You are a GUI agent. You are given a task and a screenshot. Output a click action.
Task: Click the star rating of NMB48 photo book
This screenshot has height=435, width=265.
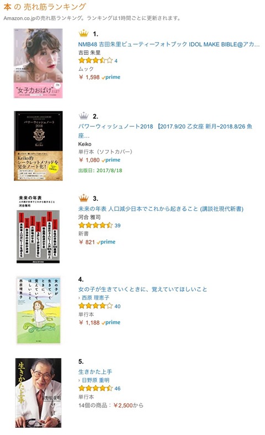96,60
